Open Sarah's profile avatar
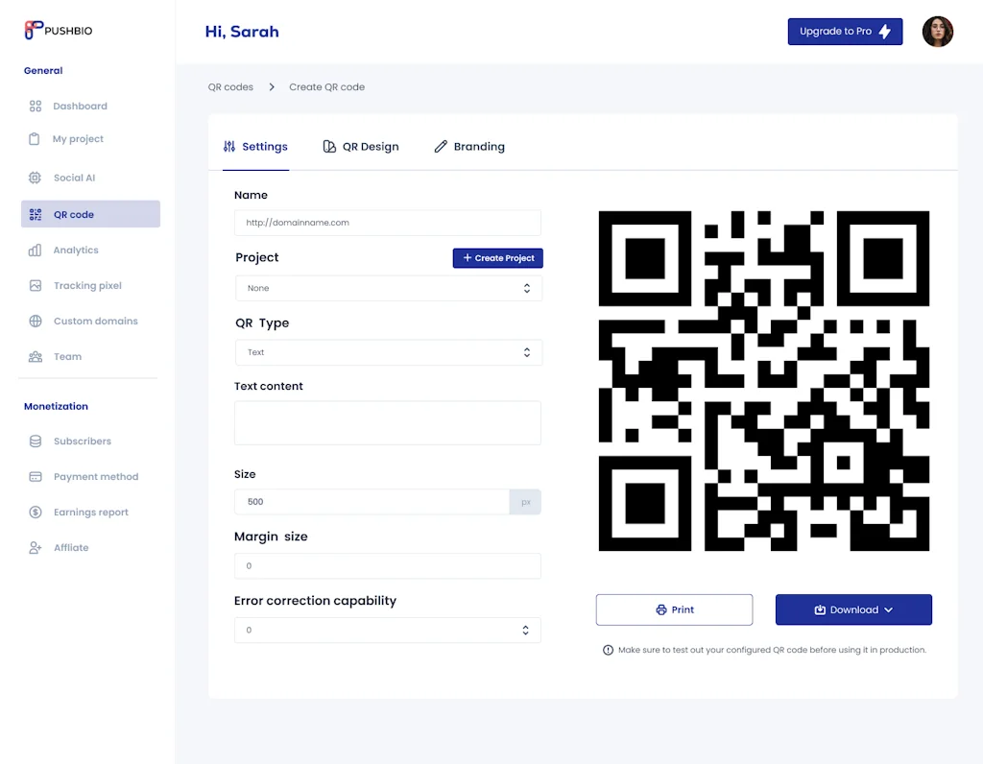This screenshot has width=983, height=764. tap(937, 32)
